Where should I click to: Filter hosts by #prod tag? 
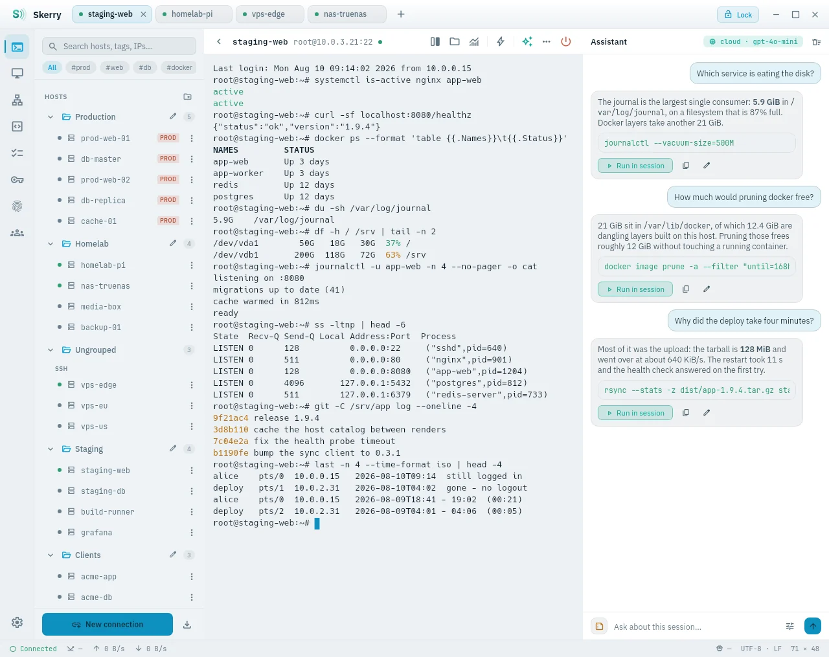tap(81, 67)
